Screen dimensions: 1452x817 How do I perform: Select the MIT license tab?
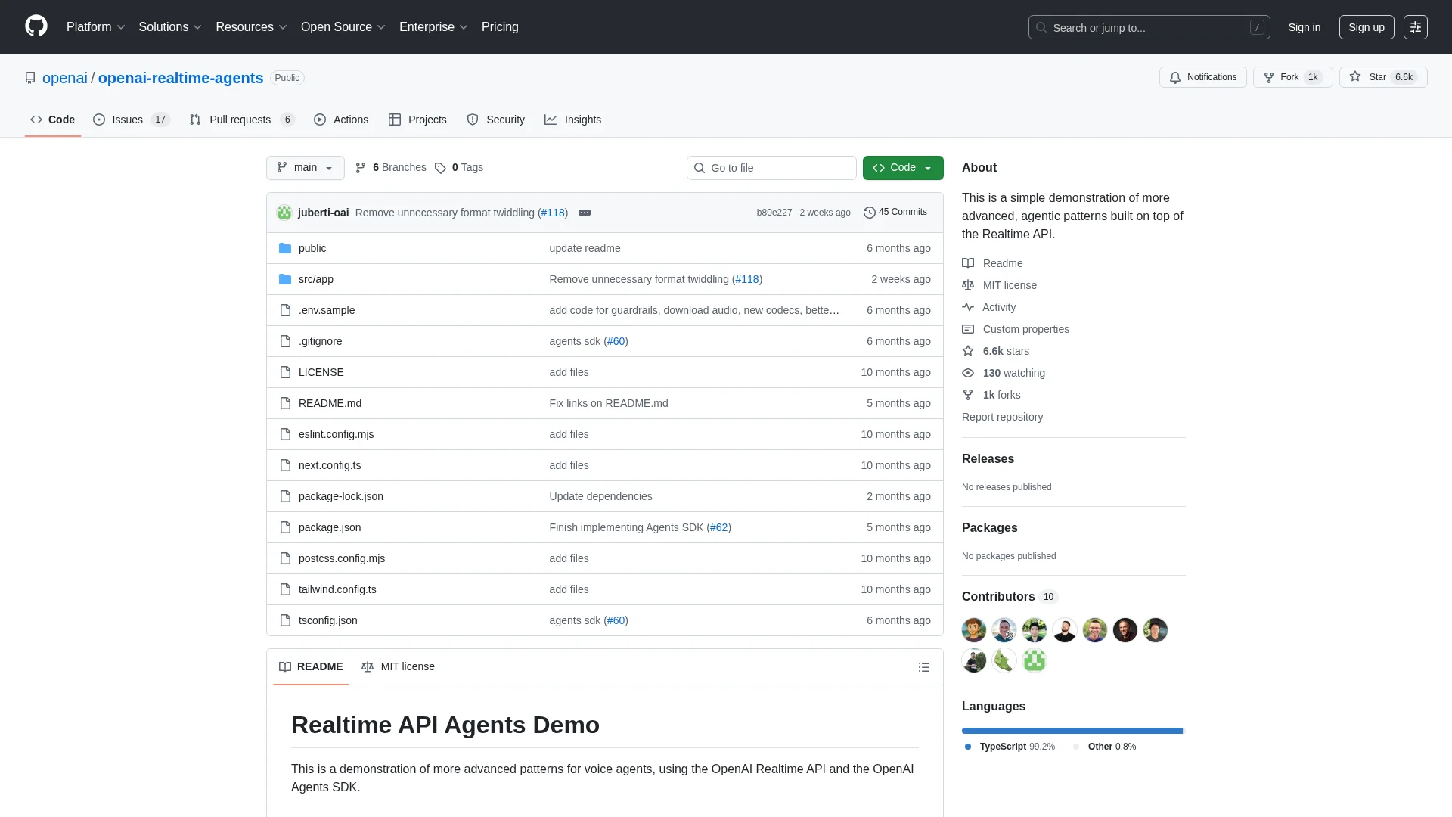tap(398, 666)
